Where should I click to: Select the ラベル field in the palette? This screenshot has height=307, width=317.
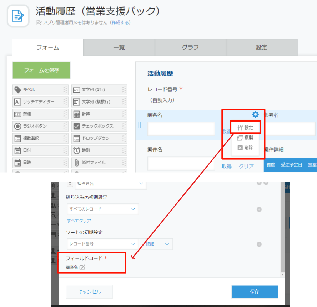[x=37, y=90]
